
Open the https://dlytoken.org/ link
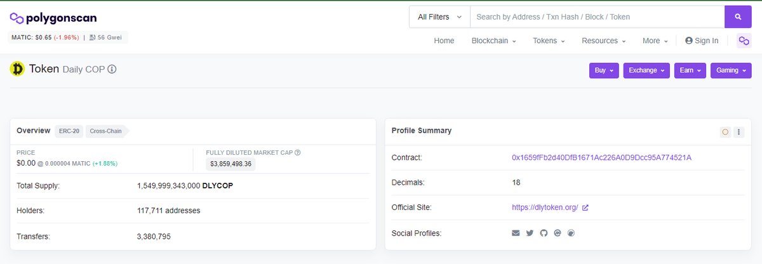(x=545, y=208)
